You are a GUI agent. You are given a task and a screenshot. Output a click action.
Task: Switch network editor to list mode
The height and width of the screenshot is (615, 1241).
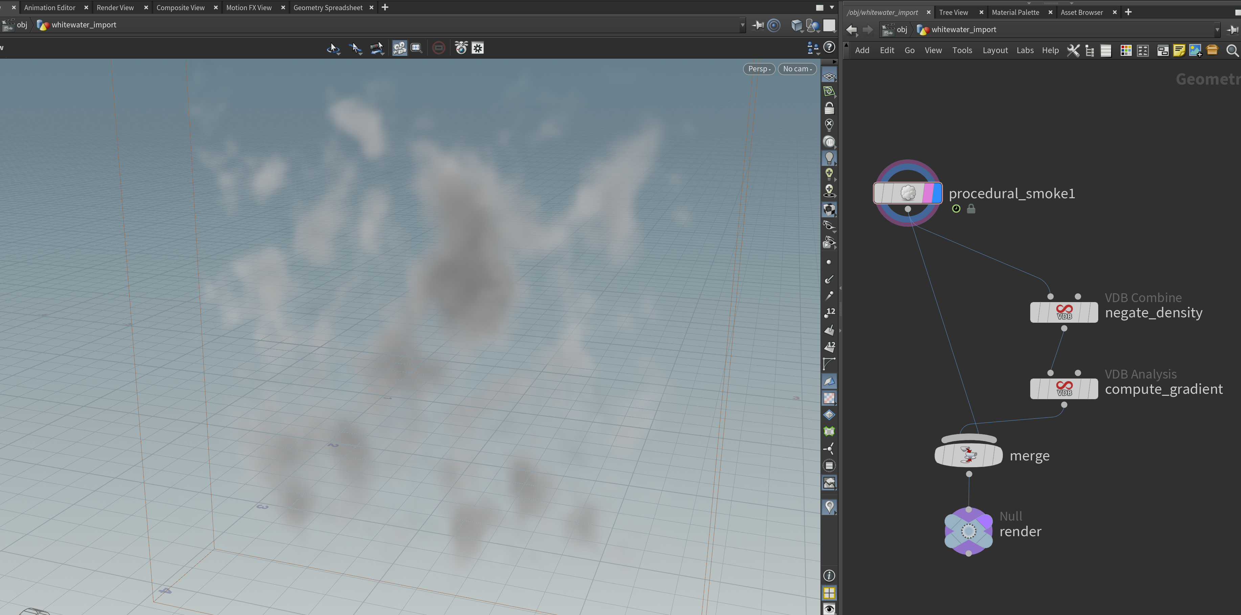click(x=1106, y=50)
